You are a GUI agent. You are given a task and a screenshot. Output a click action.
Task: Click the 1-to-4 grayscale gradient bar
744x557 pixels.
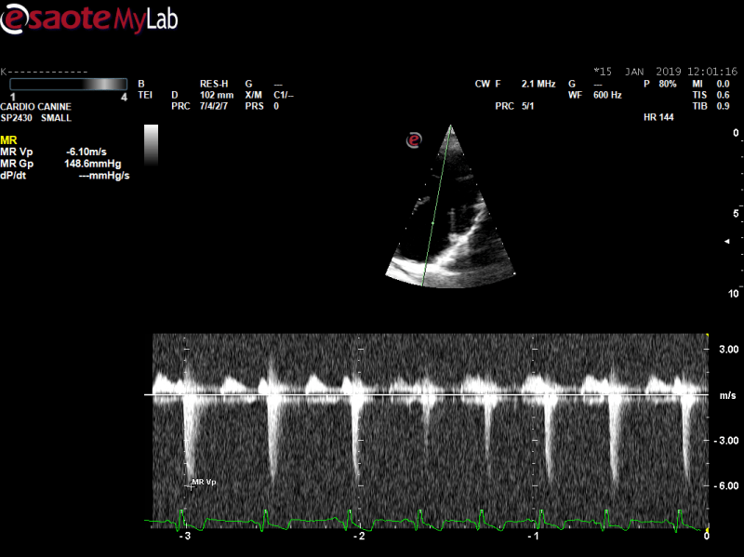(x=67, y=85)
